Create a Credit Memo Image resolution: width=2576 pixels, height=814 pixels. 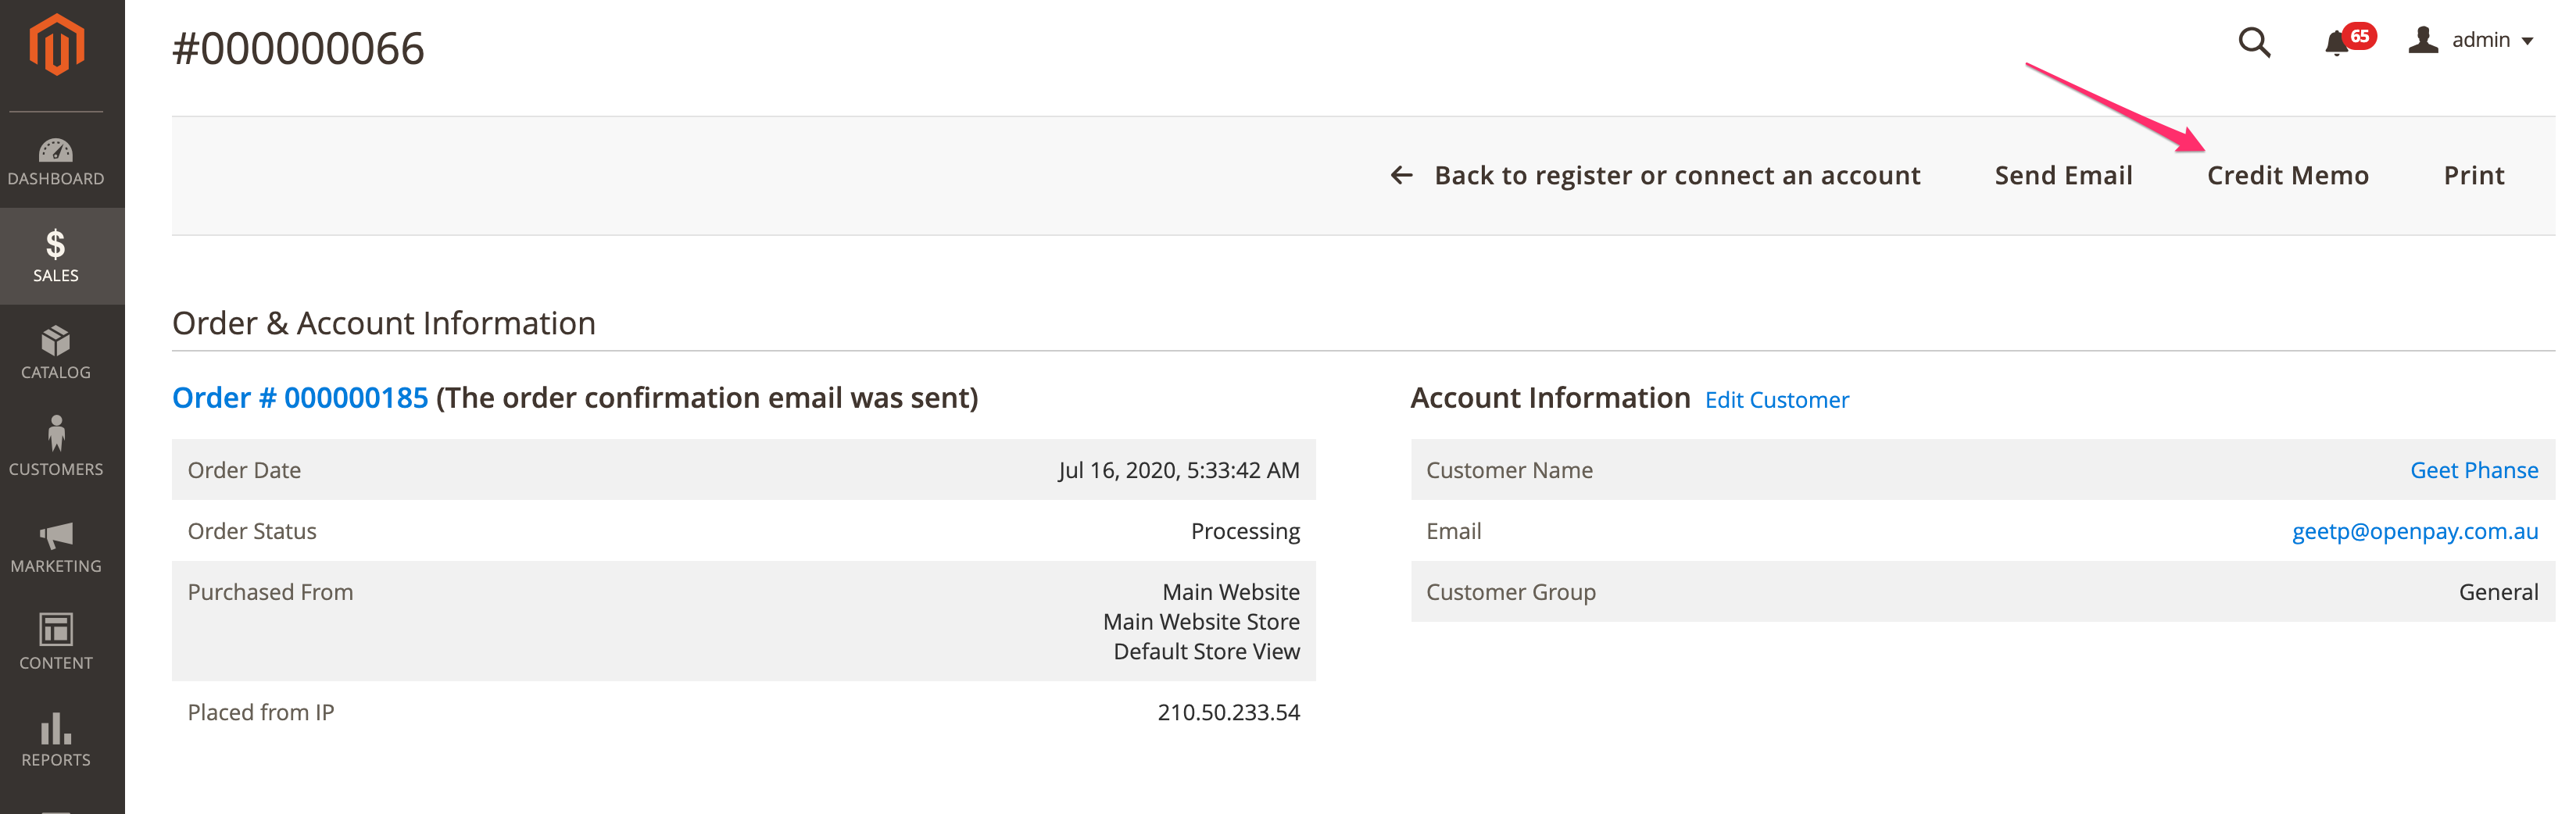pos(2287,175)
